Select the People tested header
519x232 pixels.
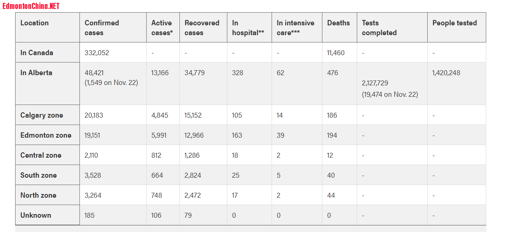[x=454, y=23]
